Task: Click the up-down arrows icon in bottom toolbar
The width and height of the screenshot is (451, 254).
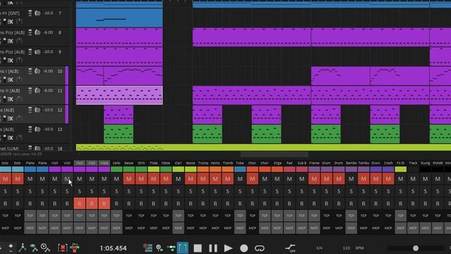Action: point(11,248)
